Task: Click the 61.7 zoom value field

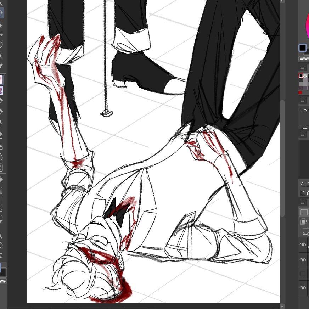Action: pos(305,185)
